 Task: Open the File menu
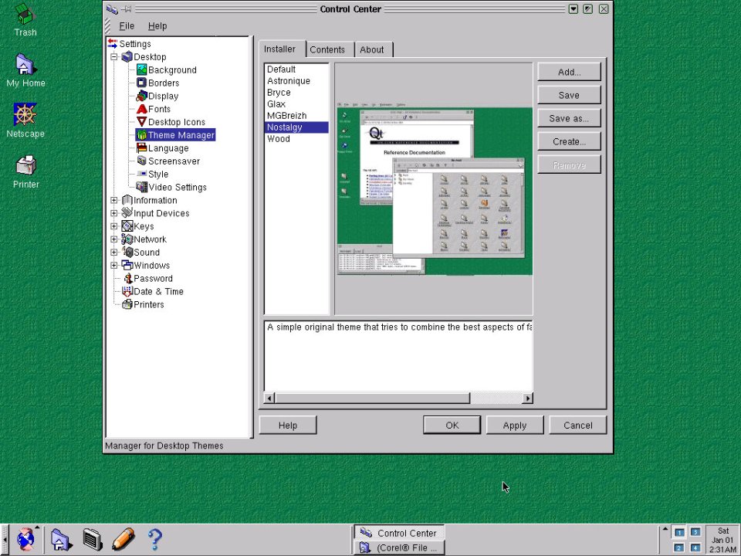[127, 26]
